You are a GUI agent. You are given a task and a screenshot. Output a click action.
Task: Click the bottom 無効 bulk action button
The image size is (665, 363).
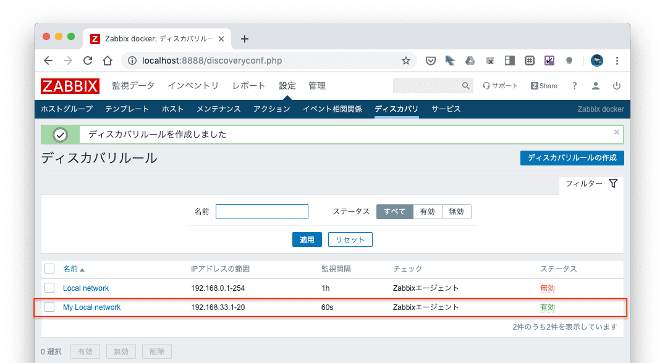[121, 351]
